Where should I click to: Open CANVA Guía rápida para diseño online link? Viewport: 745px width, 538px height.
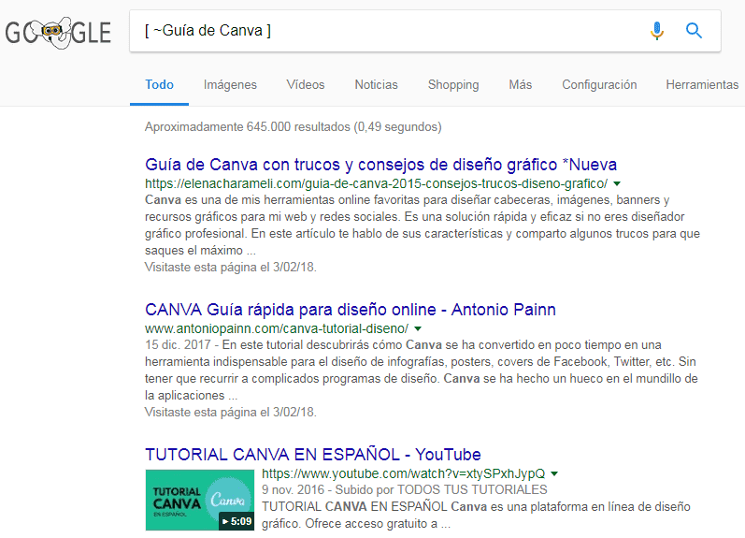[x=351, y=310]
